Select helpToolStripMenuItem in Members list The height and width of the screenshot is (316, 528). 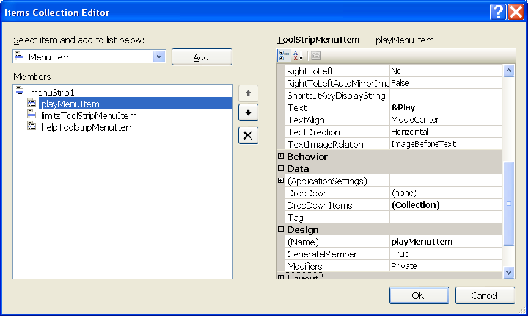point(87,127)
